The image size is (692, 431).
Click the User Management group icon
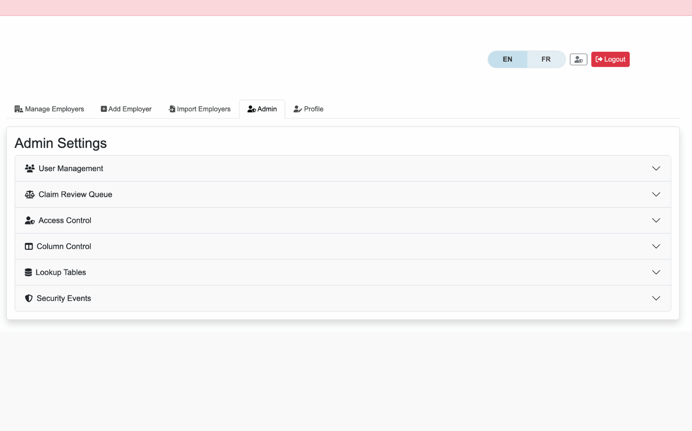pos(30,168)
